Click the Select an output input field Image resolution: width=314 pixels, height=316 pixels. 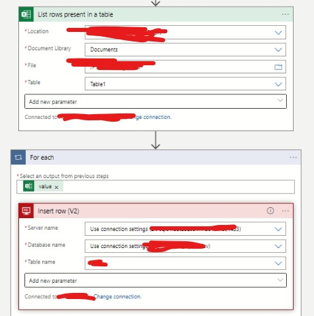tap(156, 187)
